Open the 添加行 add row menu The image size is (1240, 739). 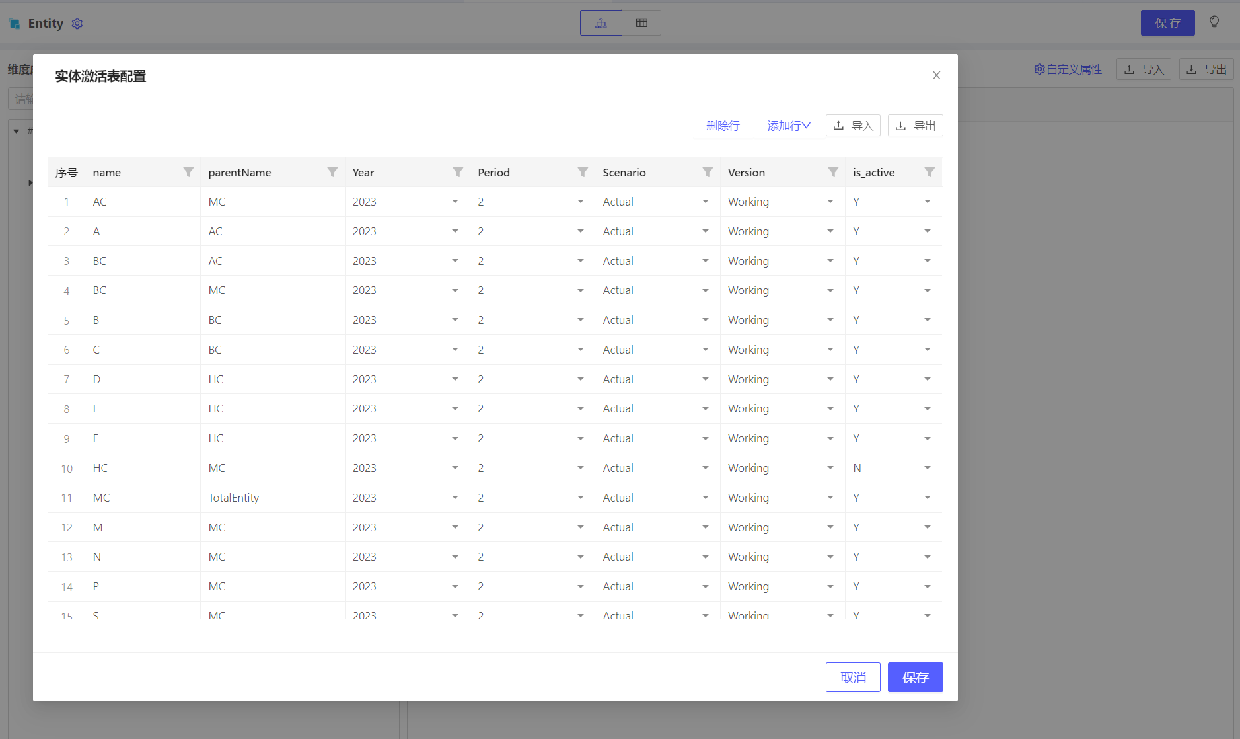[x=788, y=126]
